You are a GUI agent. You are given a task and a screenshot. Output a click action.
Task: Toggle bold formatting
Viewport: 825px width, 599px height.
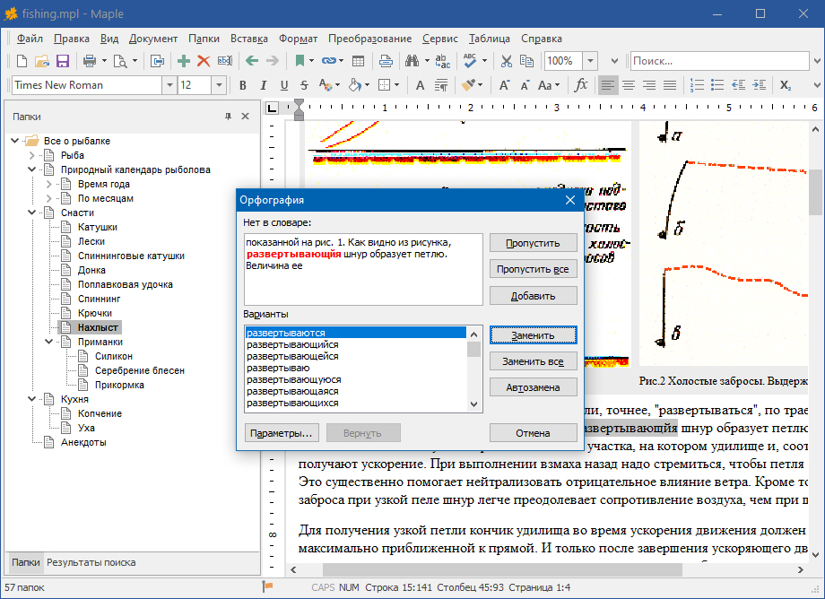[241, 85]
